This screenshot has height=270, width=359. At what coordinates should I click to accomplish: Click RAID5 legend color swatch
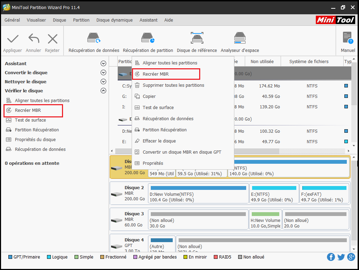(x=216, y=257)
